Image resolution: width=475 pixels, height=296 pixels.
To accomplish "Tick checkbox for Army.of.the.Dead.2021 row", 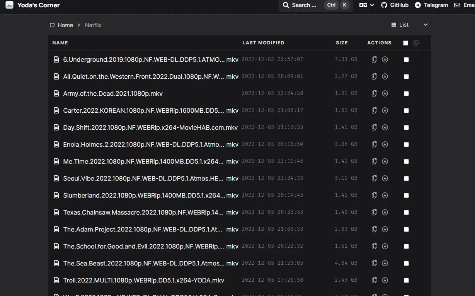I will (406, 93).
